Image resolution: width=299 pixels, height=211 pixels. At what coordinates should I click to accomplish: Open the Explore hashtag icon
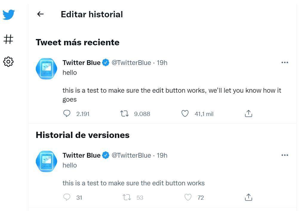click(x=8, y=39)
